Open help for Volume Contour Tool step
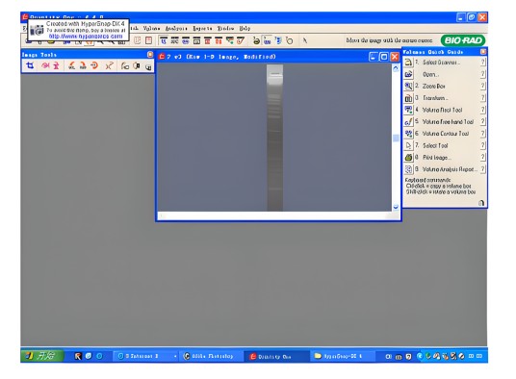The height and width of the screenshot is (379, 516). (x=482, y=134)
